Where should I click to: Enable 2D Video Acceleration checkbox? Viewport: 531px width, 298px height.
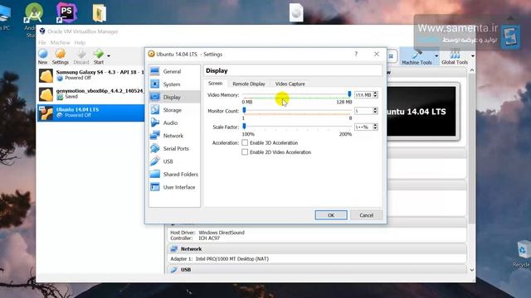245,152
